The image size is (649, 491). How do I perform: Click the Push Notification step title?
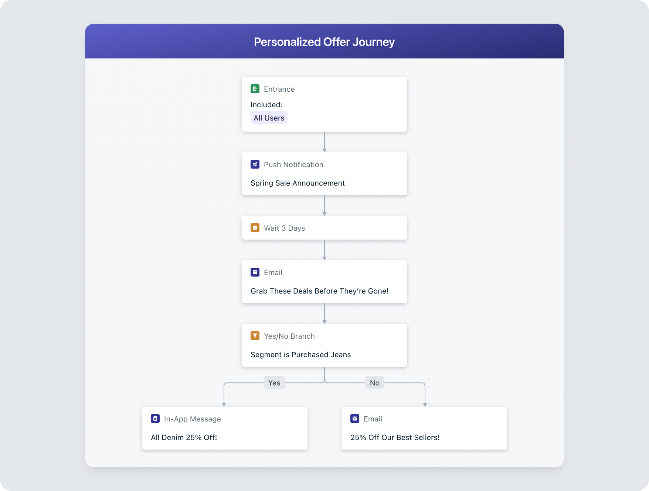(x=293, y=165)
